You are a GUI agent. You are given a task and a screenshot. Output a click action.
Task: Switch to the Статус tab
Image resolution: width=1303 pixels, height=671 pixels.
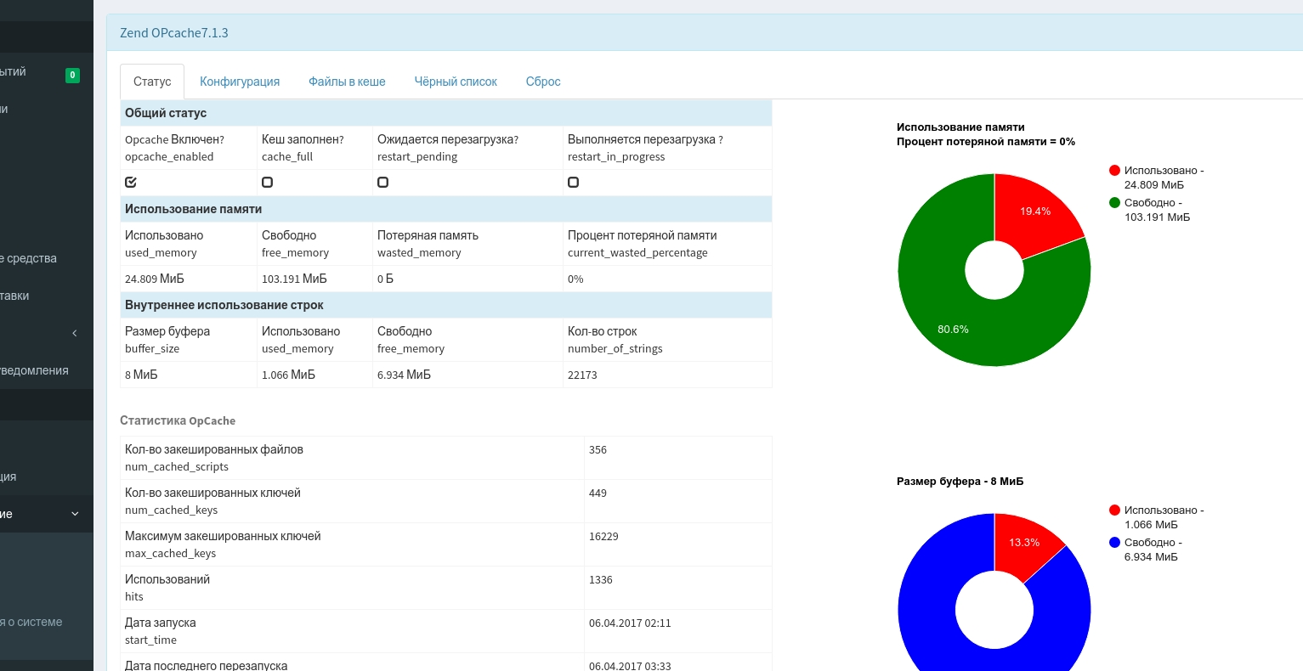pos(152,82)
